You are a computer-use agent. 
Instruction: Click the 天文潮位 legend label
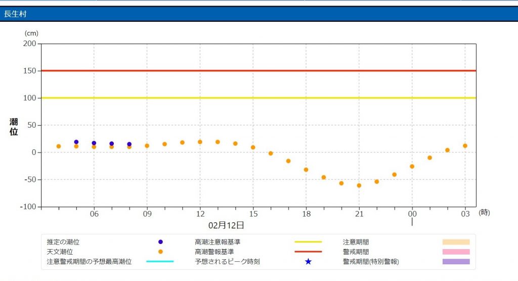[60, 252]
